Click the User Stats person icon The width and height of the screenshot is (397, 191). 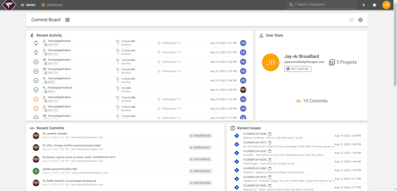pyautogui.click(x=261, y=35)
